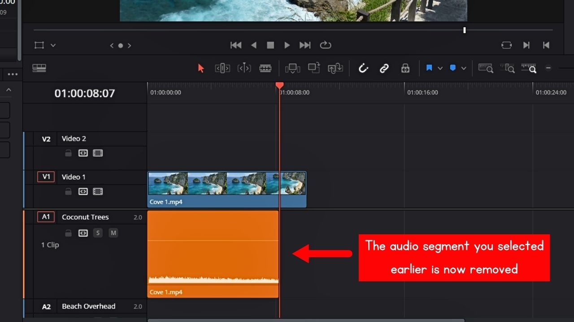Lock the Video 1 track

pos(68,191)
